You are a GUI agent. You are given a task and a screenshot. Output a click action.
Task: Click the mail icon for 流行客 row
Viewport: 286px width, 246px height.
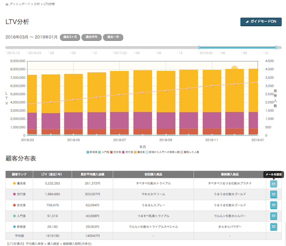pyautogui.click(x=274, y=194)
